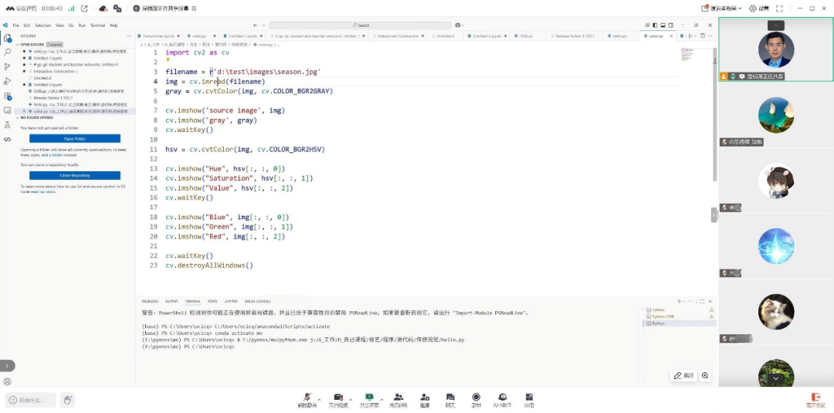Open the Search view in activity bar
834x413 pixels.
click(x=8, y=52)
